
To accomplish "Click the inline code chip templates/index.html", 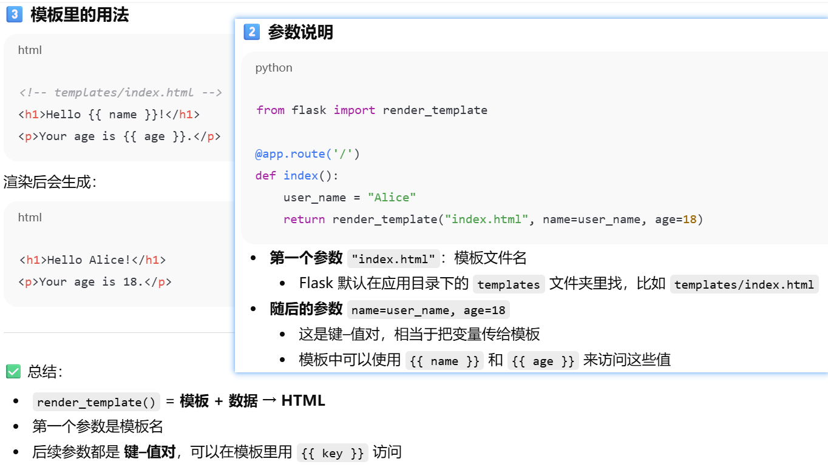I will click(x=744, y=284).
